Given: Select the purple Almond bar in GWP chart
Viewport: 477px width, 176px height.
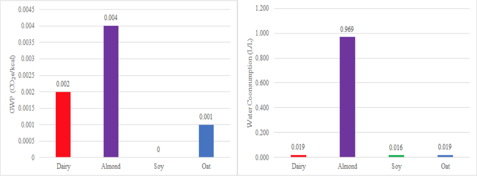Looking at the screenshot, I should click(x=111, y=92).
